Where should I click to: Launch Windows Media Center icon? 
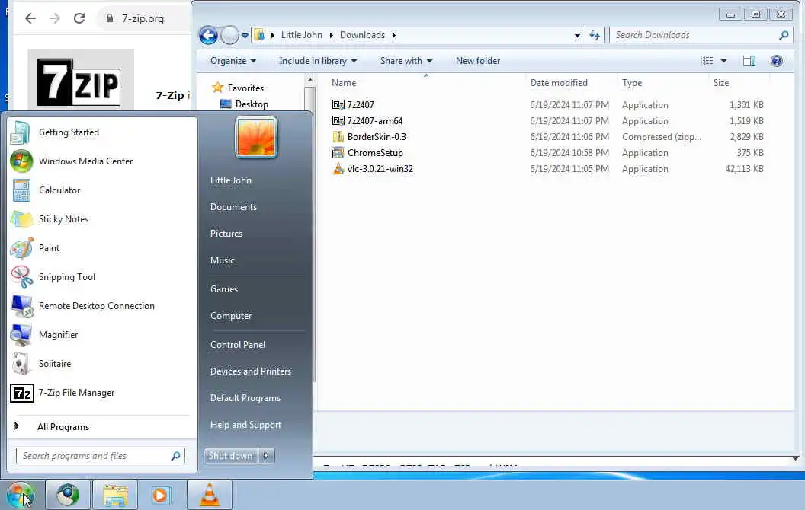click(x=21, y=161)
